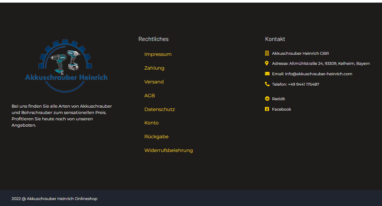Open the Widerrufsbelehrung link

(x=168, y=150)
